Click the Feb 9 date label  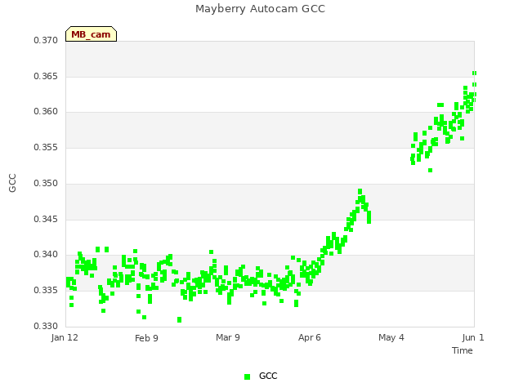click(x=146, y=338)
